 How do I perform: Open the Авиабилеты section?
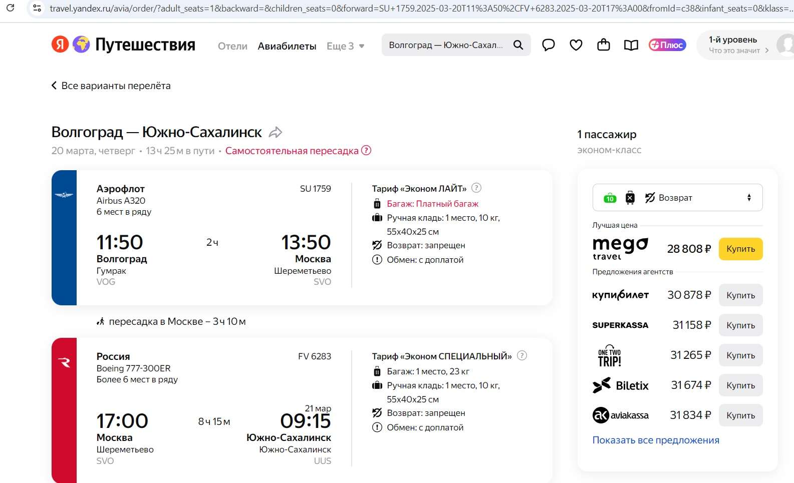(287, 46)
